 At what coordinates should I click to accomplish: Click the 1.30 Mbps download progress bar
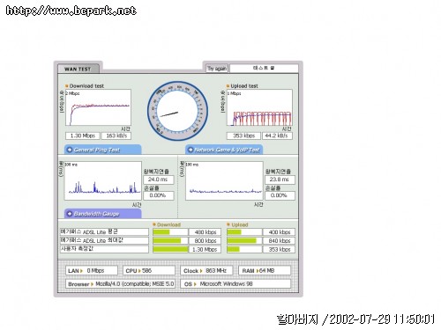click(170, 250)
